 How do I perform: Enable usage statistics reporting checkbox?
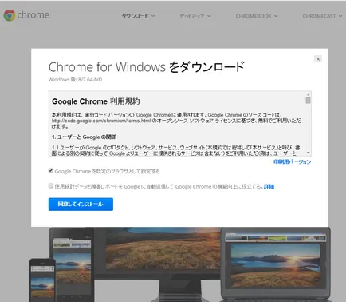click(51, 185)
